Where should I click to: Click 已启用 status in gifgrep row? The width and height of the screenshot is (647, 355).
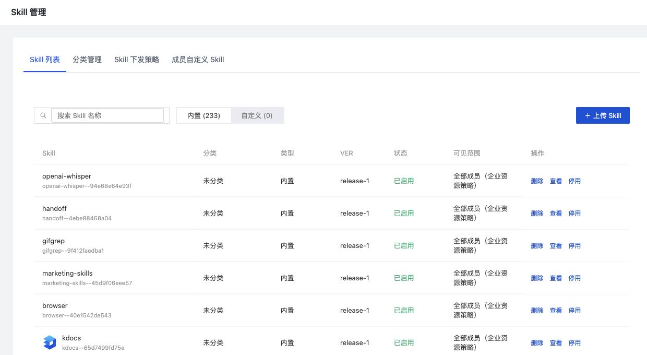click(x=404, y=246)
